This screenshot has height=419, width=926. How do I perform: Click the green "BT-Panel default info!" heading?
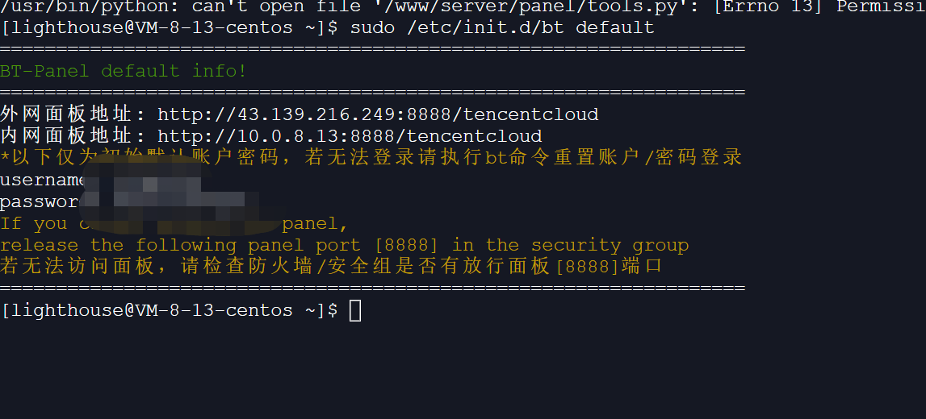coord(124,71)
